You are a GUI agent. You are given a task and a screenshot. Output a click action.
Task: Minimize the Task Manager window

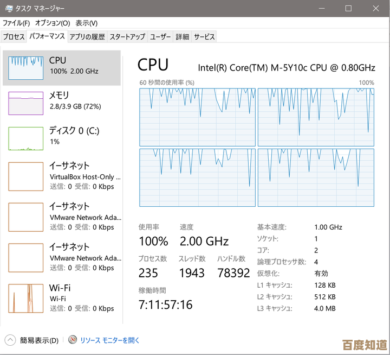[x=322, y=9]
